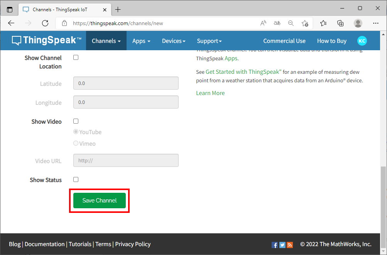387x255 pixels.
Task: Close the Channels - ThingSpeak IoT tab
Action: 105,10
